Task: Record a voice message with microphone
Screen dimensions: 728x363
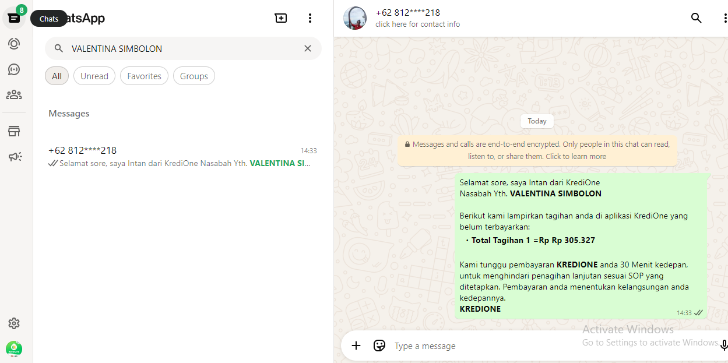Action: click(724, 346)
